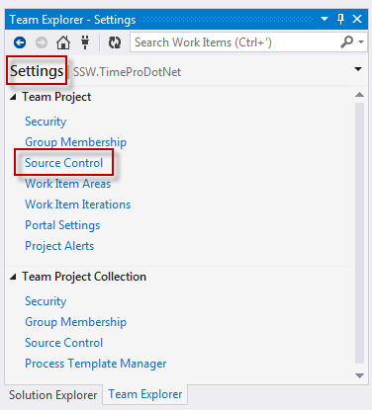Switch to the Solution Explorer tab
This screenshot has height=410, width=372.
53,395
